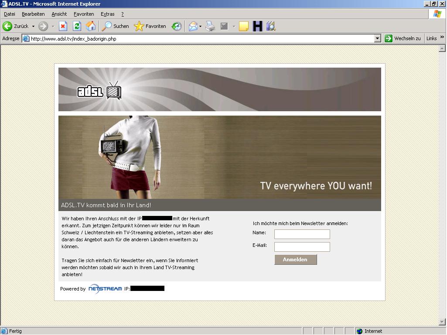447x335 pixels.
Task: Open the Favoriten star panel
Action: [x=150, y=26]
